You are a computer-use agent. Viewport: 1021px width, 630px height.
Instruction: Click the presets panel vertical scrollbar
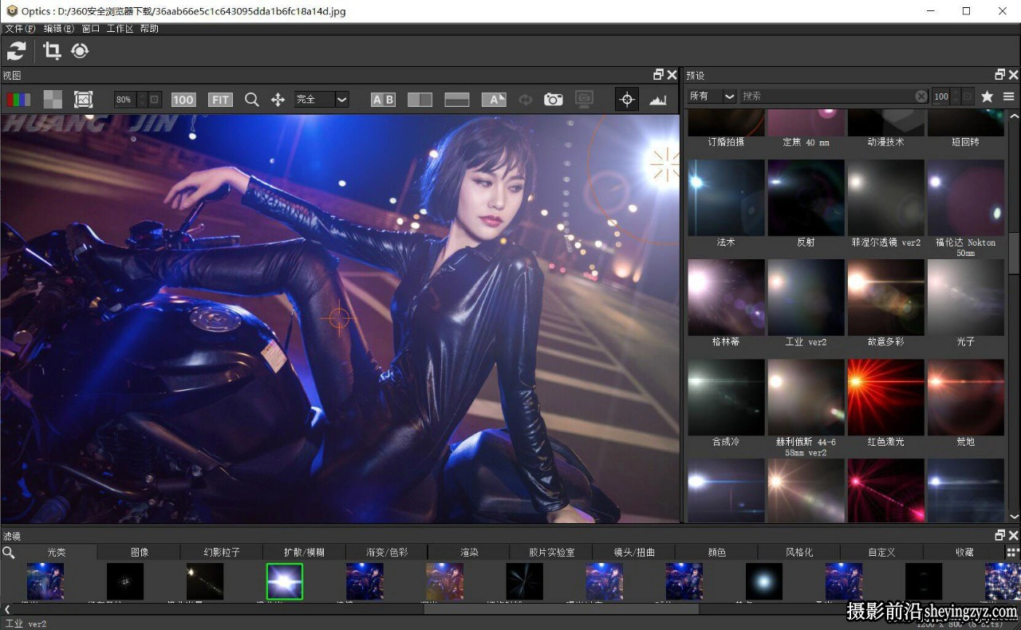(x=1014, y=254)
